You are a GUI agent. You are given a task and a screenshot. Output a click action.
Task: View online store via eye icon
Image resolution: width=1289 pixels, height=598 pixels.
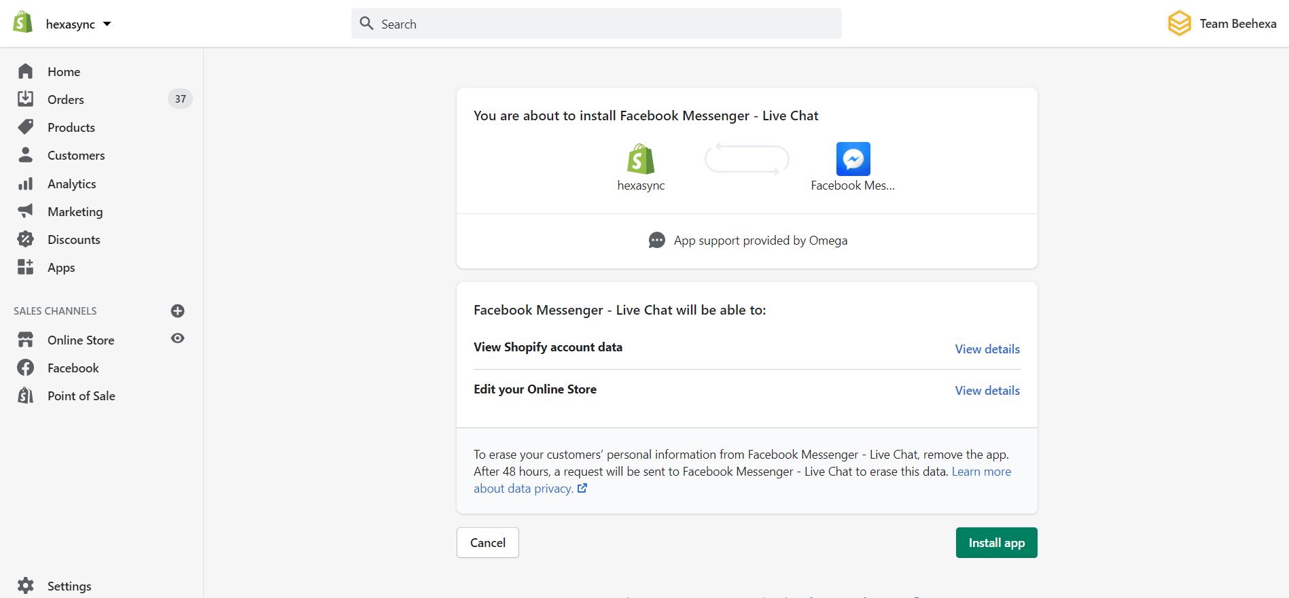pos(178,338)
